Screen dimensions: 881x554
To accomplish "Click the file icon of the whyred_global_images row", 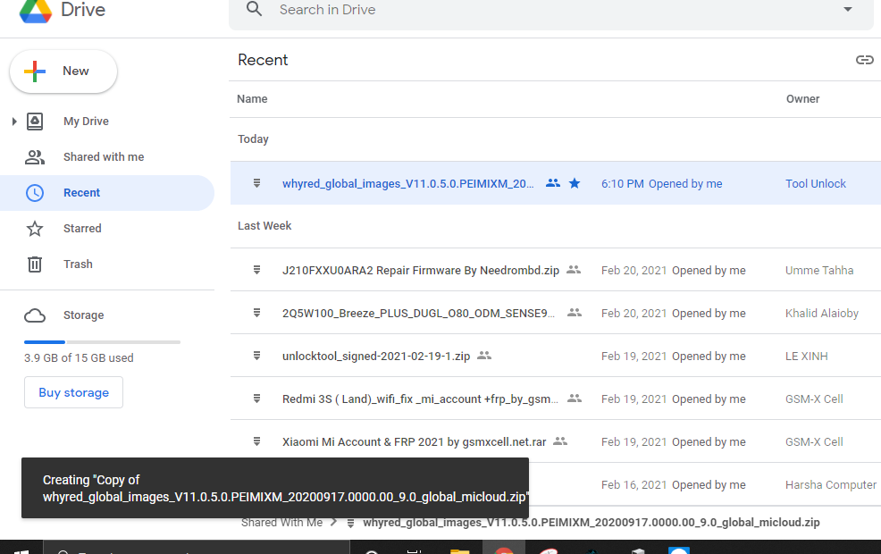I will pyautogui.click(x=256, y=183).
